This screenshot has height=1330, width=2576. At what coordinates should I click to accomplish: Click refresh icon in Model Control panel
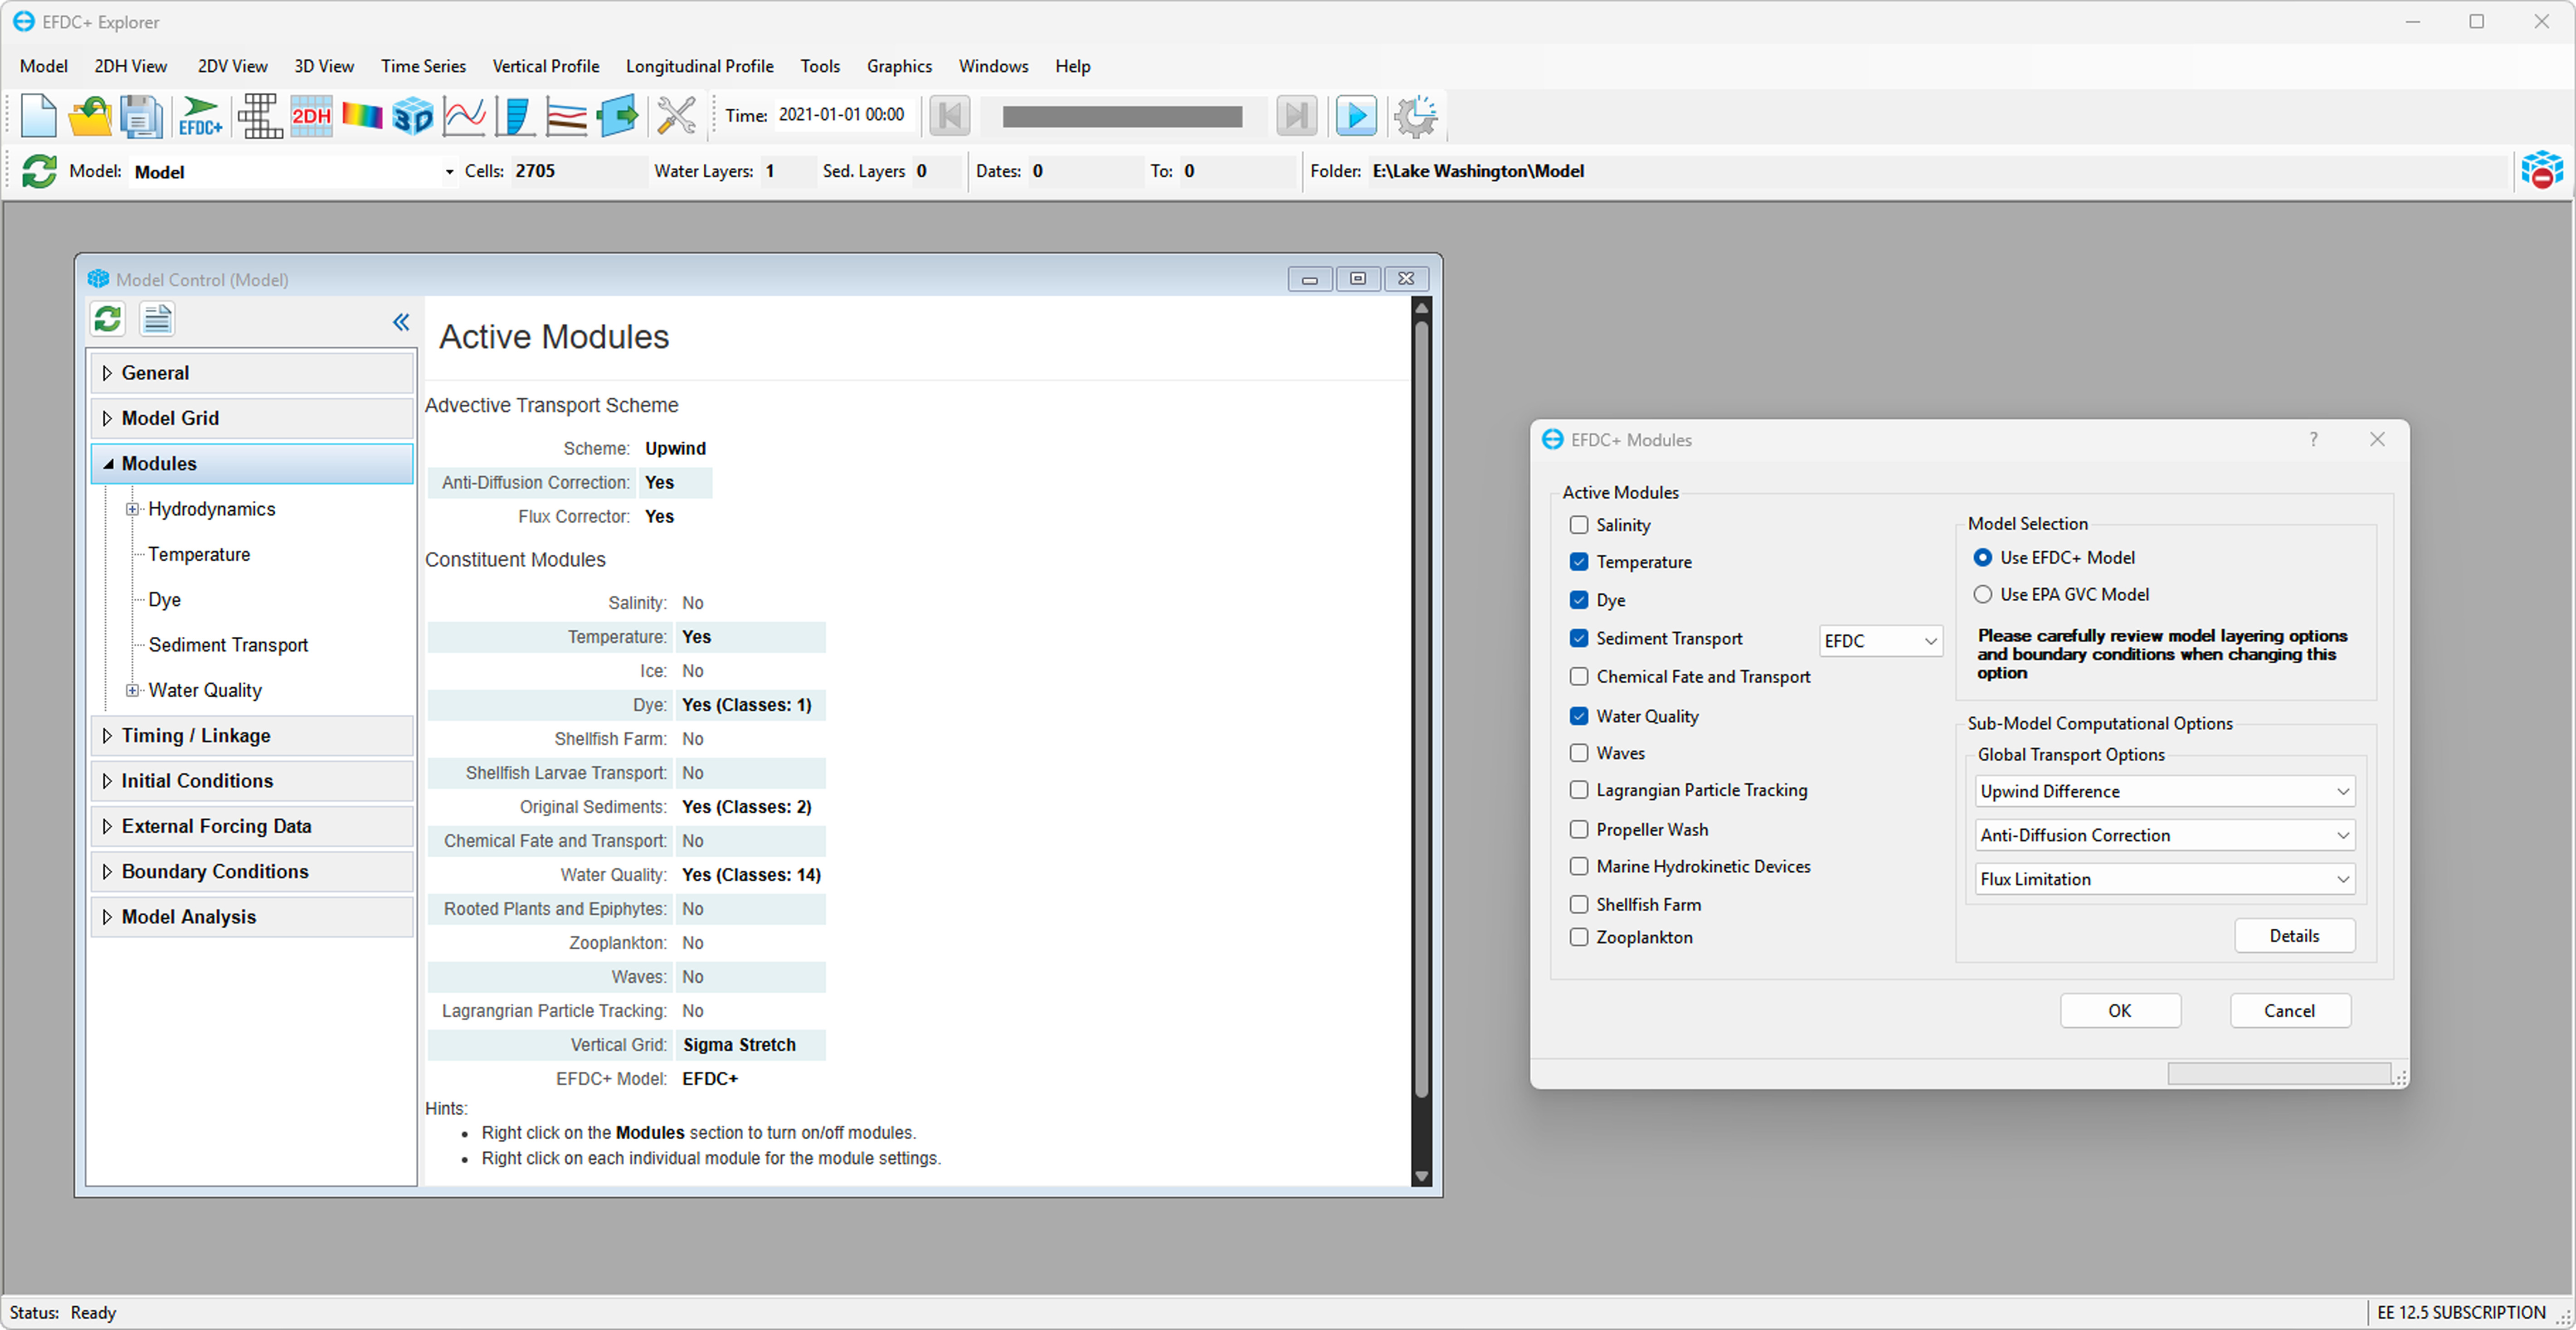(108, 319)
